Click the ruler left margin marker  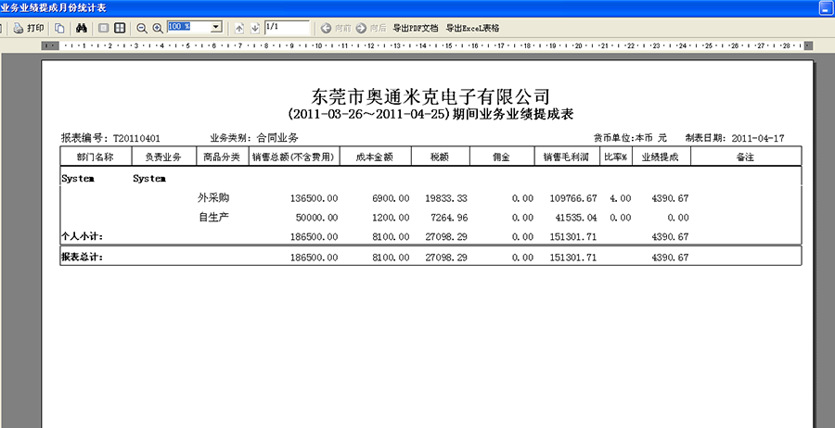50,45
